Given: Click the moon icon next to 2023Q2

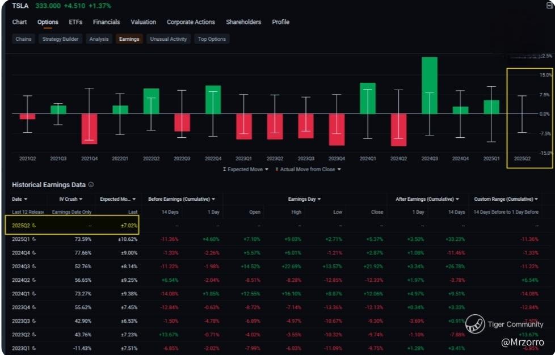Looking at the screenshot, I should [x=34, y=335].
